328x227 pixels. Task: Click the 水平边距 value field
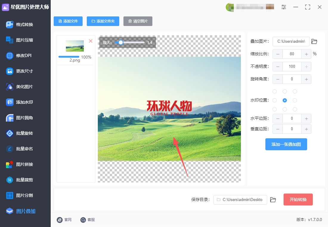(292, 119)
